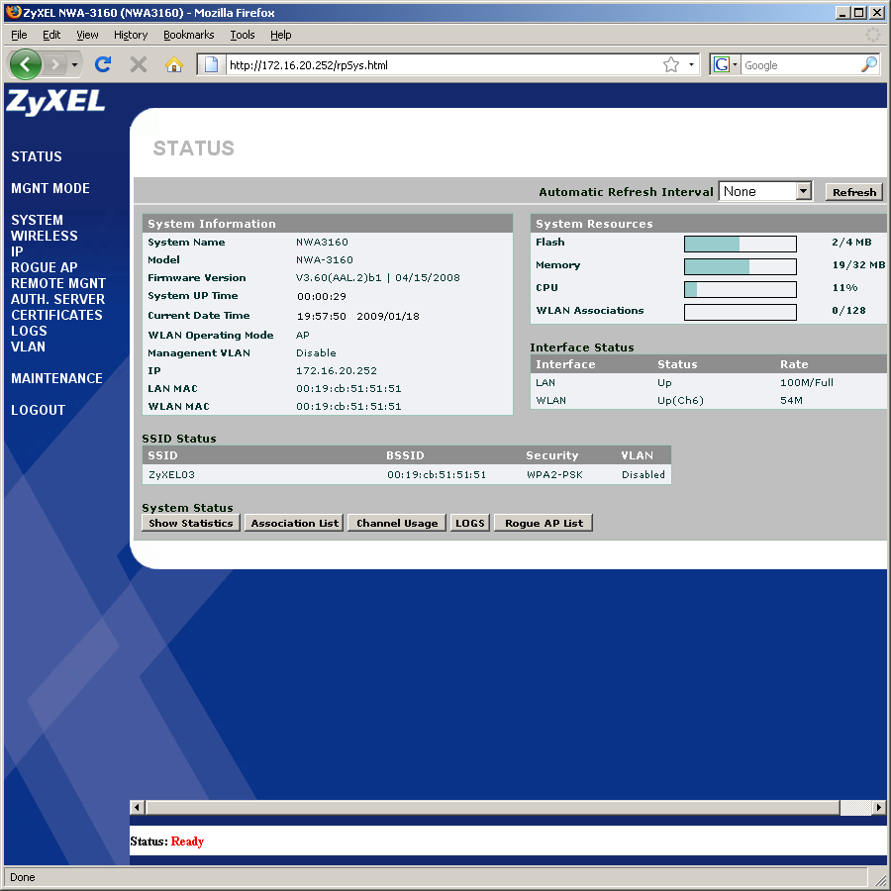
Task: Click LOGOUT in the sidebar
Action: coord(38,410)
